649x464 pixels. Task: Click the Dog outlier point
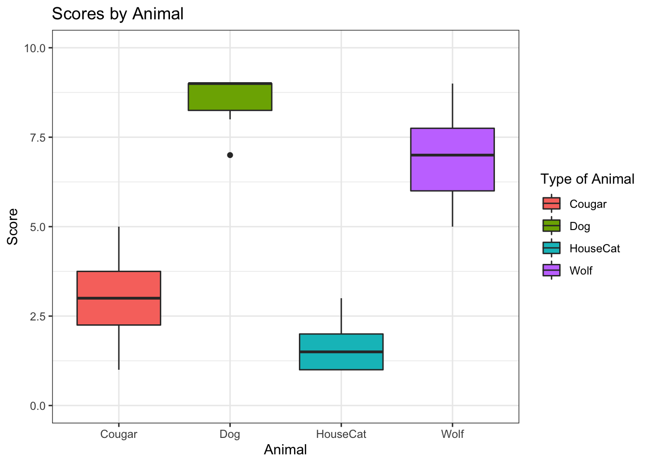(230, 155)
